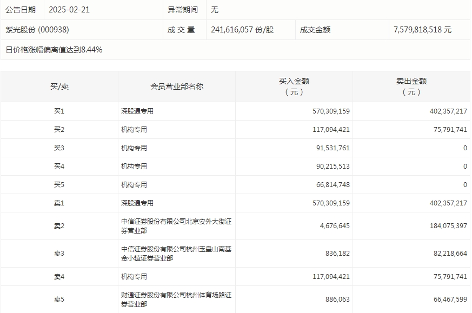Click 财通证券杭州体育场路证券营业部 name
The image size is (472, 313).
coord(176,299)
